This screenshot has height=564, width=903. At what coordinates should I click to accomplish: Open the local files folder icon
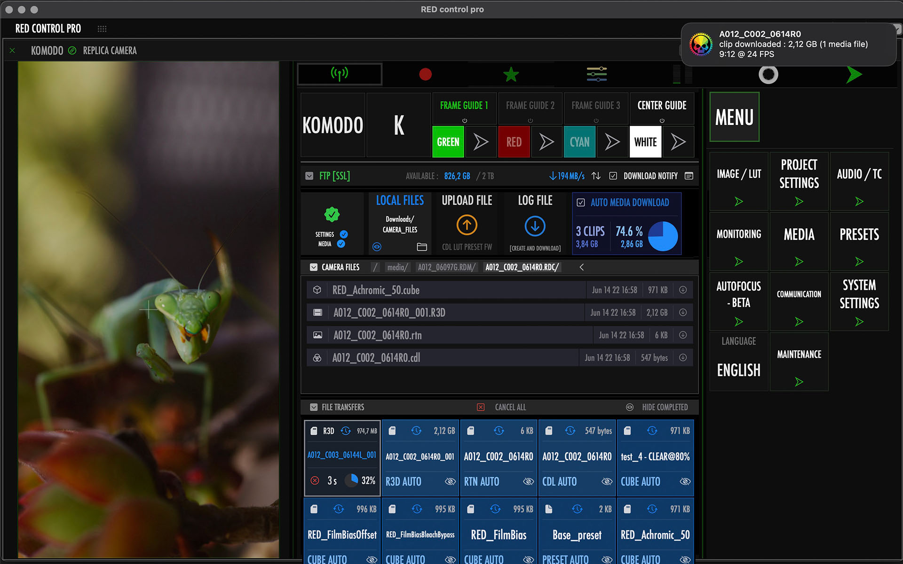(422, 247)
